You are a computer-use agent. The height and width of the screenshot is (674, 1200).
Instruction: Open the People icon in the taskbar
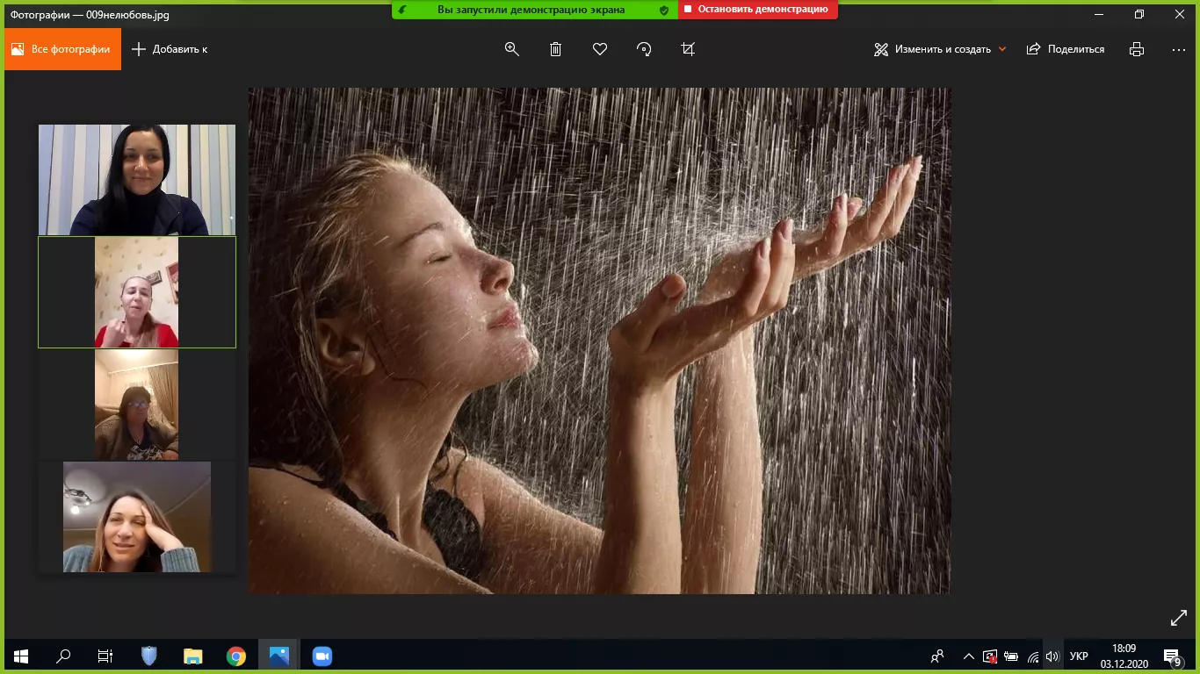point(938,656)
